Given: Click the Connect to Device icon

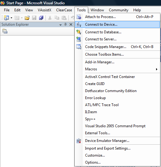Looking at the screenshot, I should pos(79,24).
